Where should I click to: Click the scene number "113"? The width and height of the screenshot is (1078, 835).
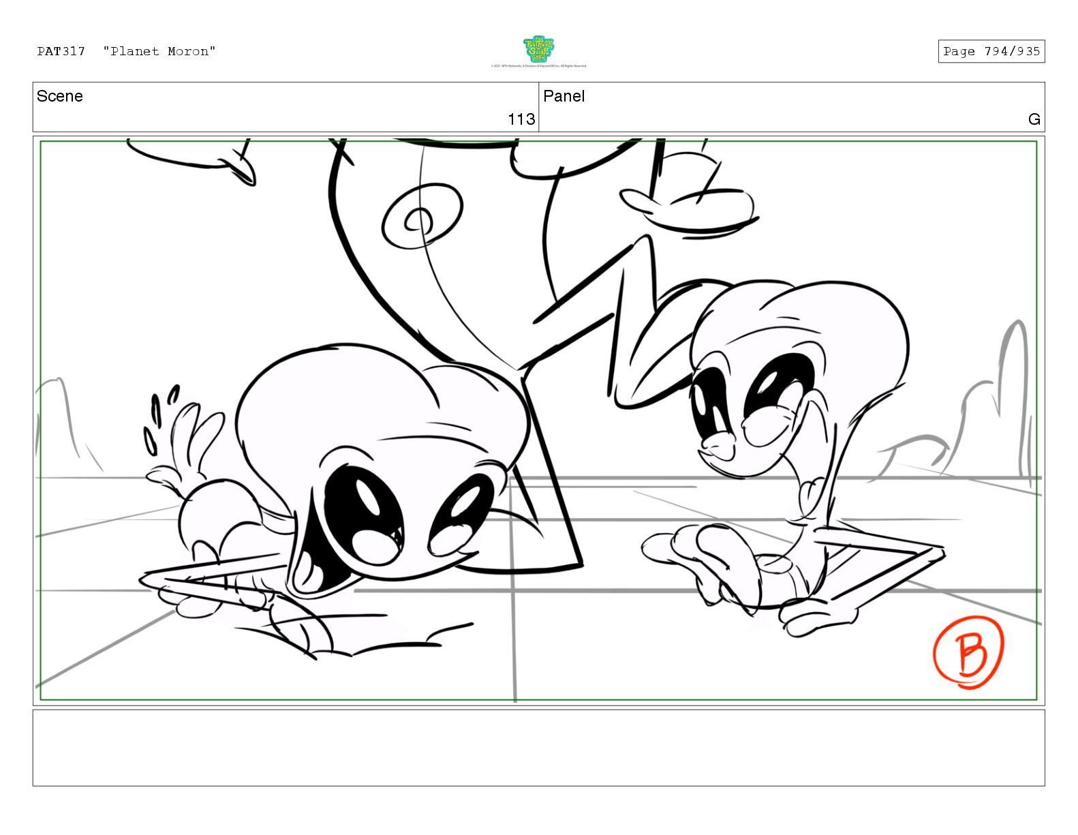pos(521,119)
